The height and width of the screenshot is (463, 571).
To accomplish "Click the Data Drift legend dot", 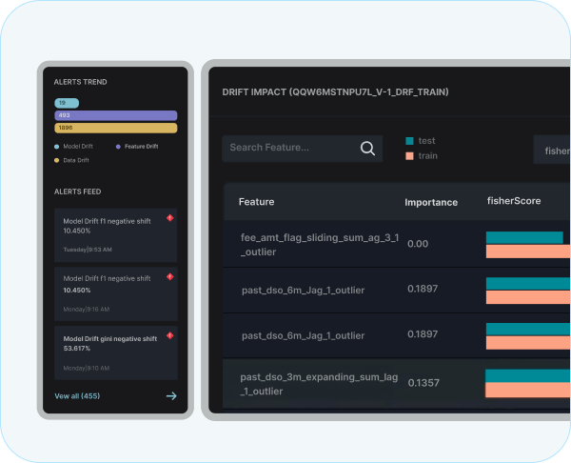I will (x=57, y=160).
